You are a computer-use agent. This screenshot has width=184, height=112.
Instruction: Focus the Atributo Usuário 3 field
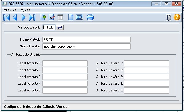(x=147, y=77)
